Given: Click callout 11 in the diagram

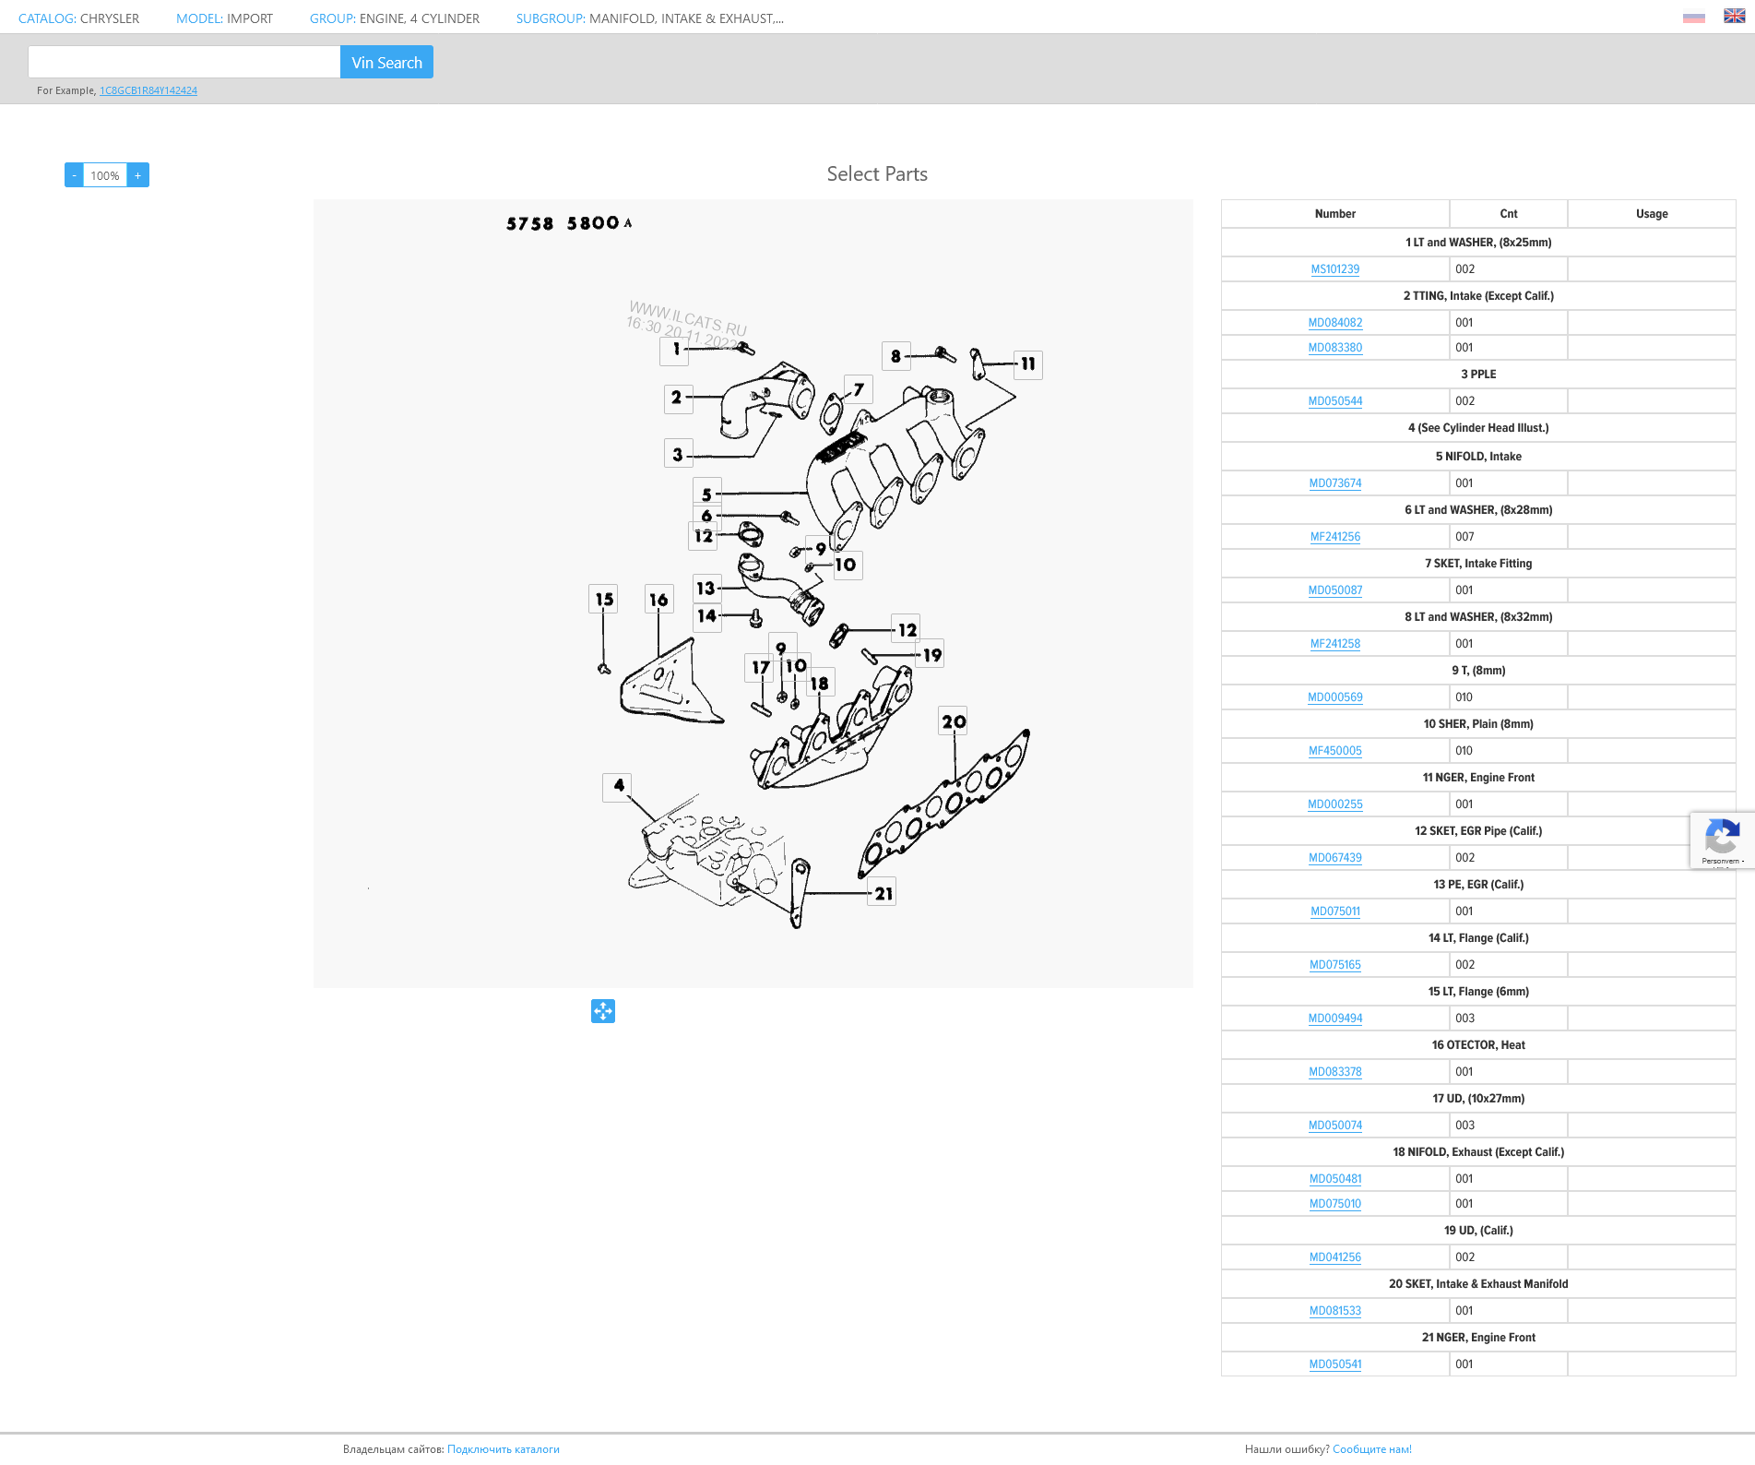Looking at the screenshot, I should tap(1027, 364).
